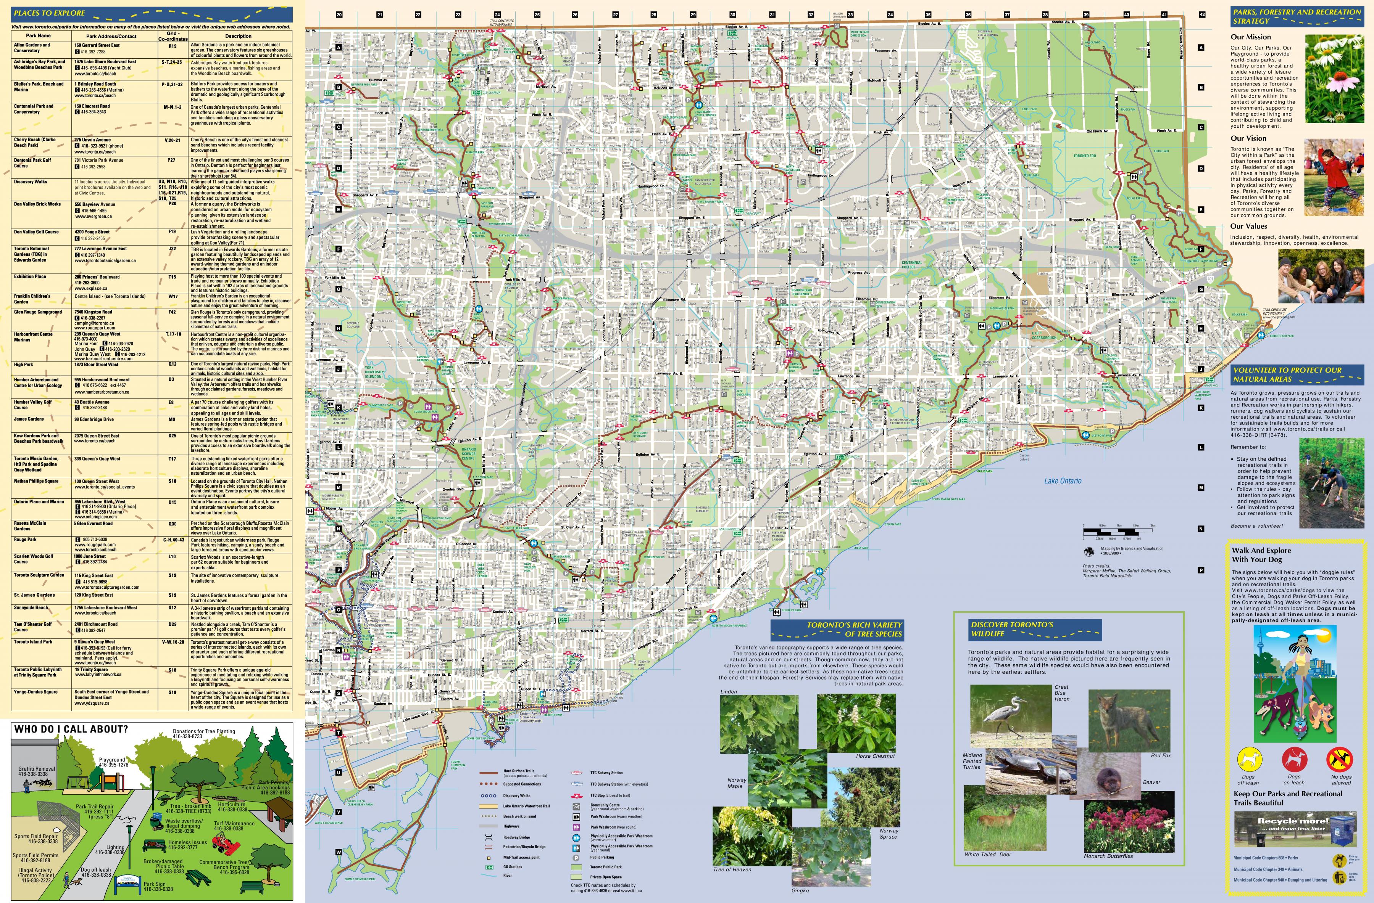Toggle the No dogs allowed sign
This screenshot has width=1374, height=903.
coord(1340,759)
